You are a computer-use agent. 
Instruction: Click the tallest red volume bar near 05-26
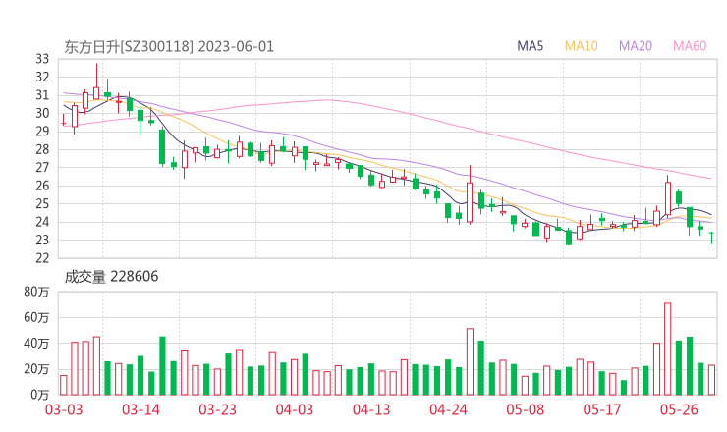(668, 349)
